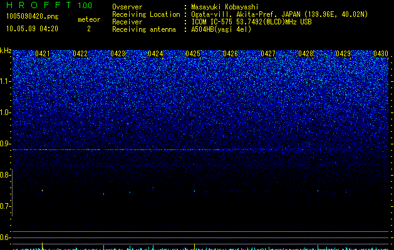The height and width of the screenshot is (250, 394).
Task: Click the version number 1.00
Action: click(x=85, y=5)
